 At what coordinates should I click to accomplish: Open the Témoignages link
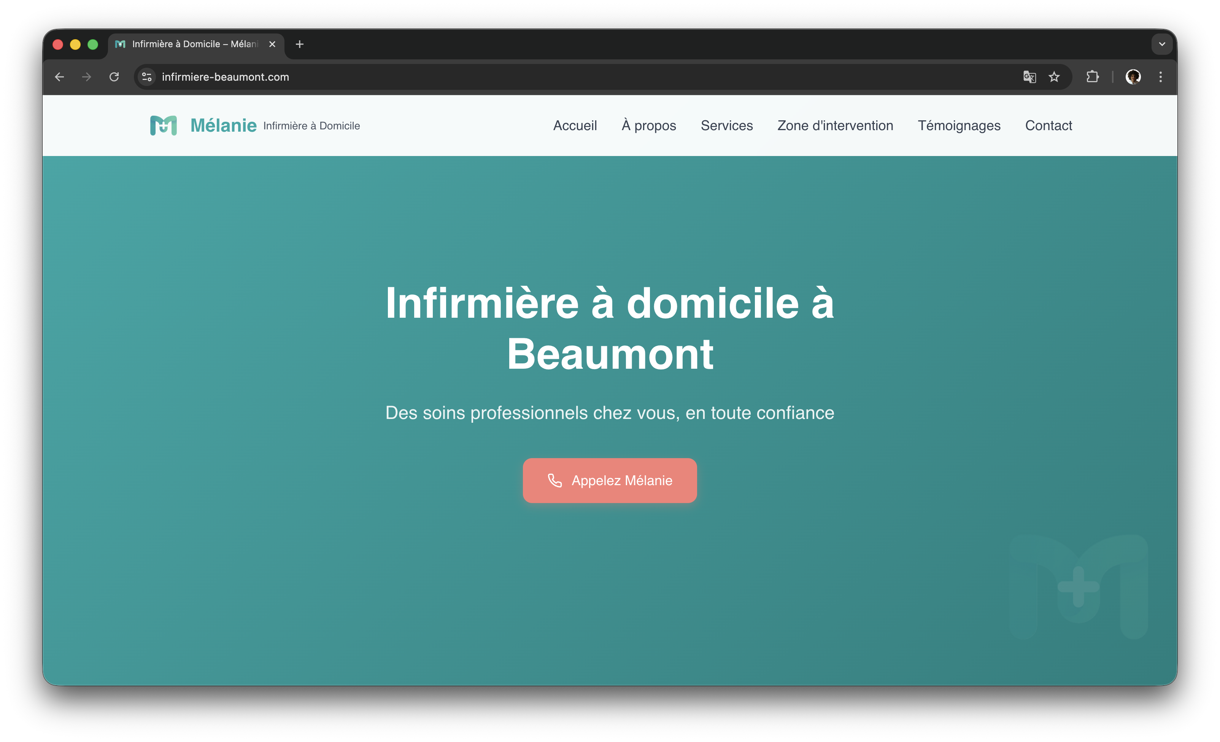[x=959, y=125]
